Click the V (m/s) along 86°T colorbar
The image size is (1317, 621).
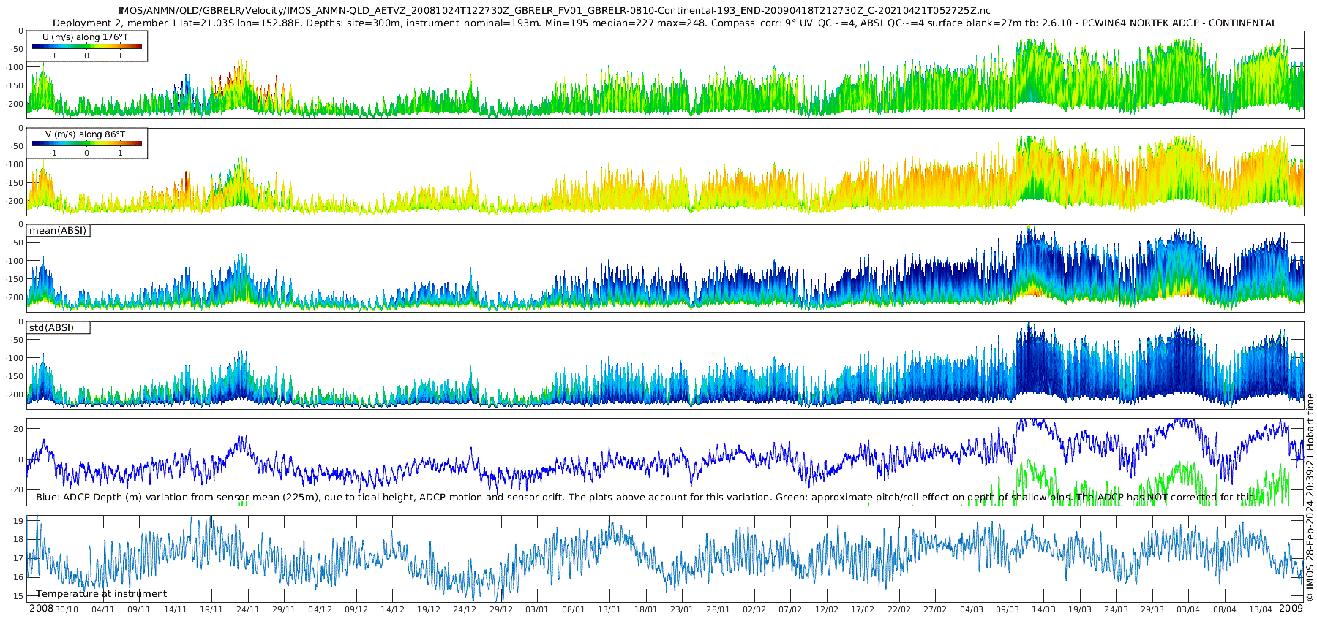click(x=86, y=143)
